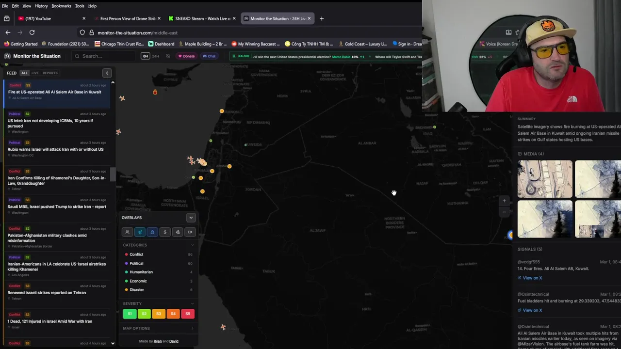
Task: Zoom out the map with minus
Action: (504, 212)
